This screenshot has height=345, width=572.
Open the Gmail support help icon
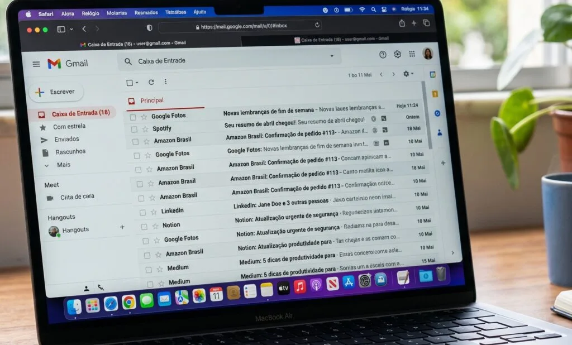click(x=383, y=55)
